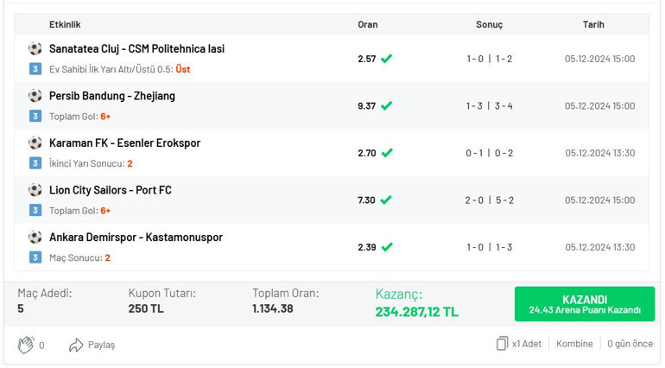Click the copy coupon icon near x1 Adet
The image size is (665, 368).
[x=502, y=344]
